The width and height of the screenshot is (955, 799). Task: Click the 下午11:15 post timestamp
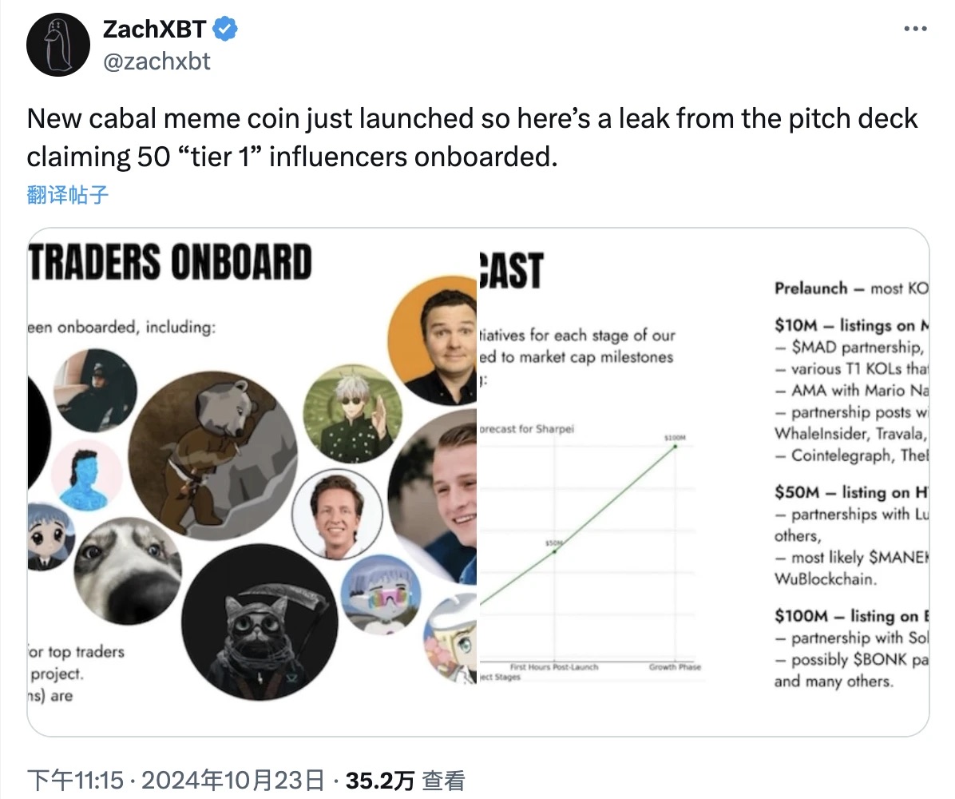click(x=77, y=780)
